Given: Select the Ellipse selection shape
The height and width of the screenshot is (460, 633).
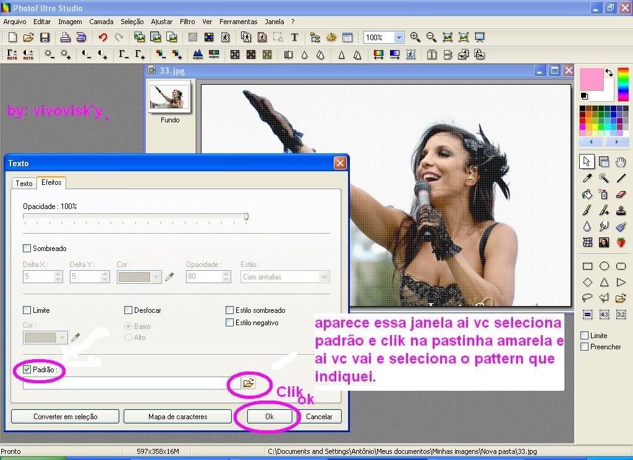Looking at the screenshot, I should point(604,266).
